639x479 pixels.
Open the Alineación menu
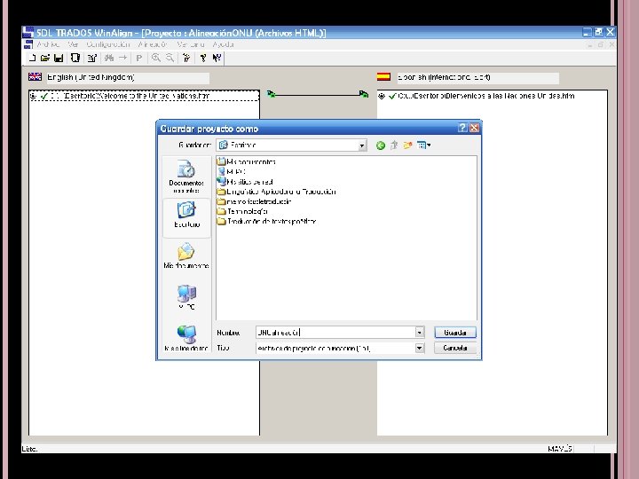153,44
